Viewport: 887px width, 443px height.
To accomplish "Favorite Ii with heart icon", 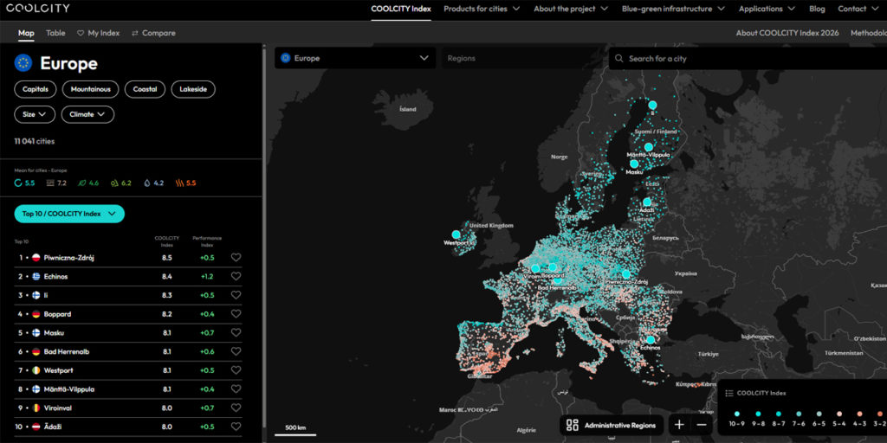I will pyautogui.click(x=236, y=295).
